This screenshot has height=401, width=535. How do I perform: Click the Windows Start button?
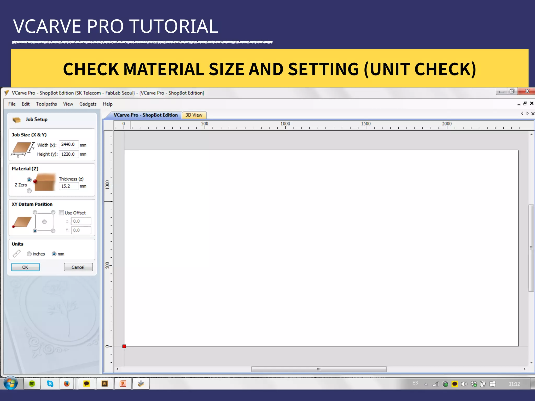[x=11, y=383]
